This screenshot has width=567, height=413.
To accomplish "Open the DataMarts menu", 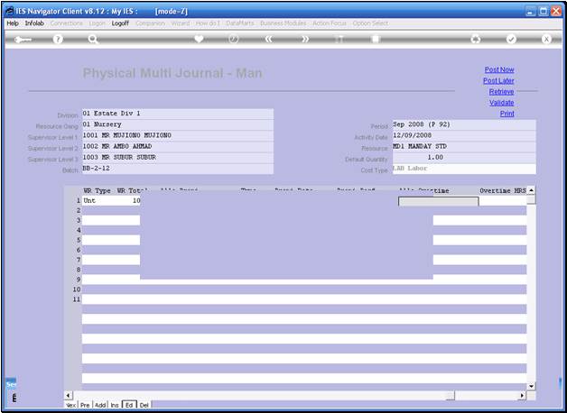I will click(240, 23).
